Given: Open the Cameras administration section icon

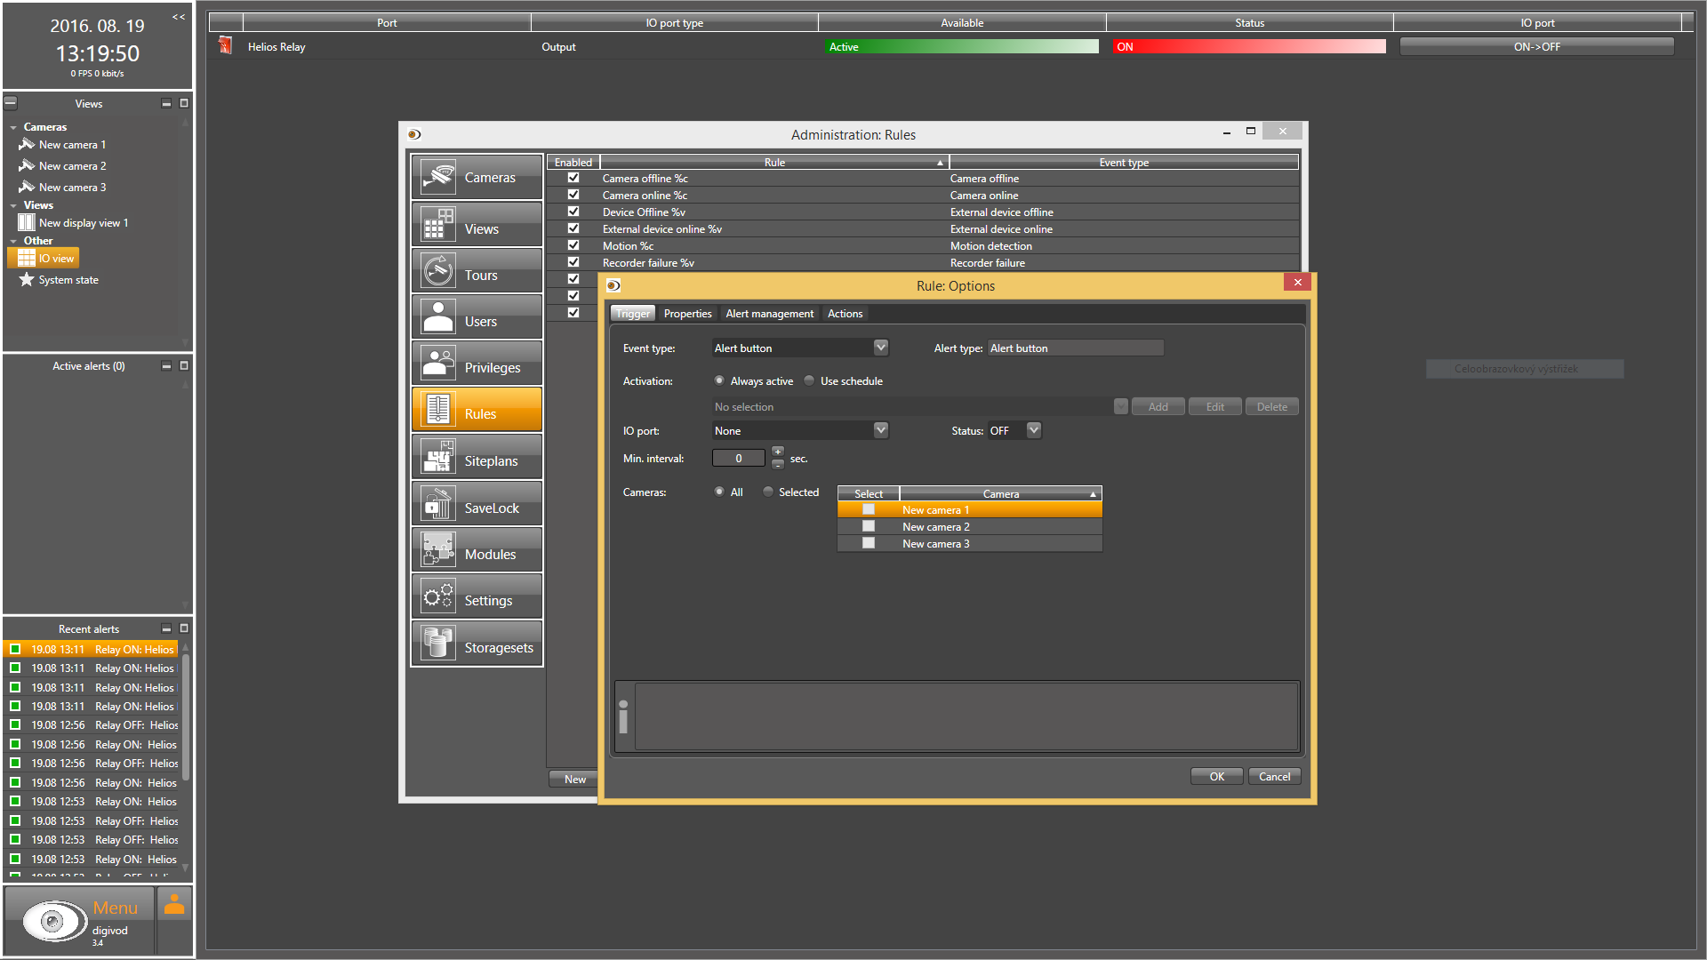Looking at the screenshot, I should (x=438, y=177).
